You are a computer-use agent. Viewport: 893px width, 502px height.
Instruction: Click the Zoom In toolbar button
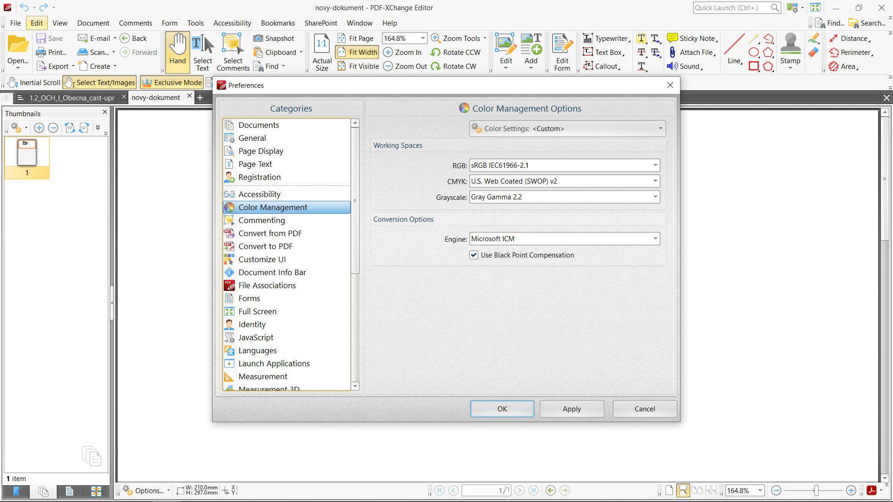point(403,53)
